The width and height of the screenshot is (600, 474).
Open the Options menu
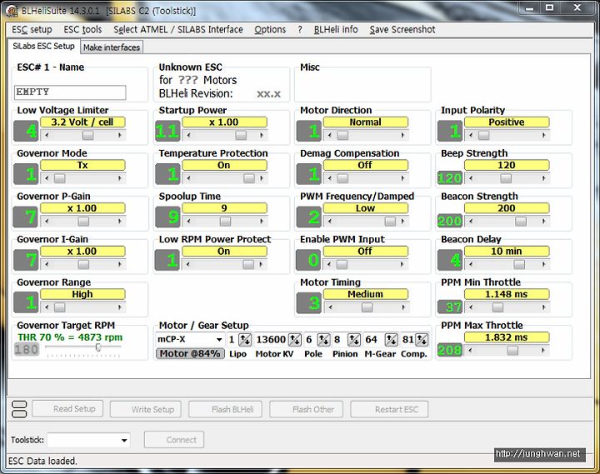pos(270,29)
